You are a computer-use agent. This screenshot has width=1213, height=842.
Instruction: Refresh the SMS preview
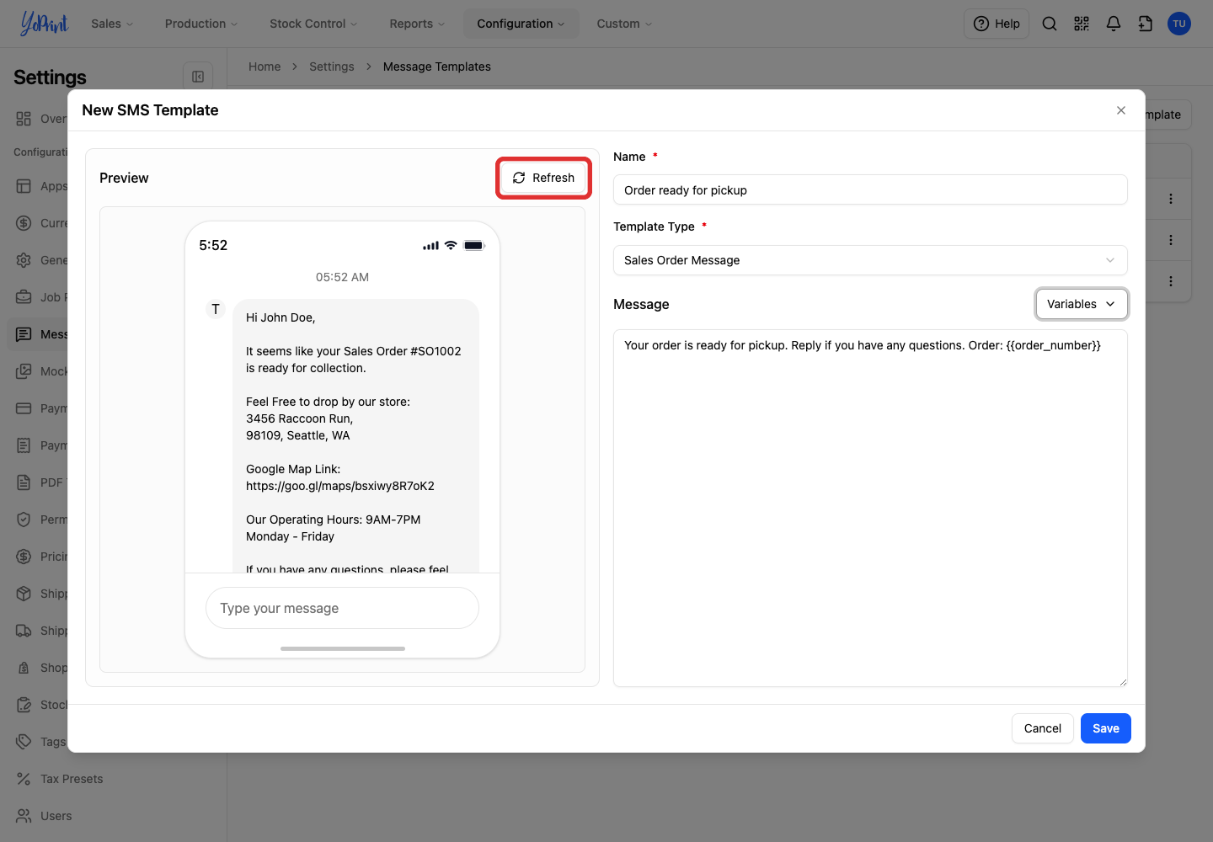[543, 178]
